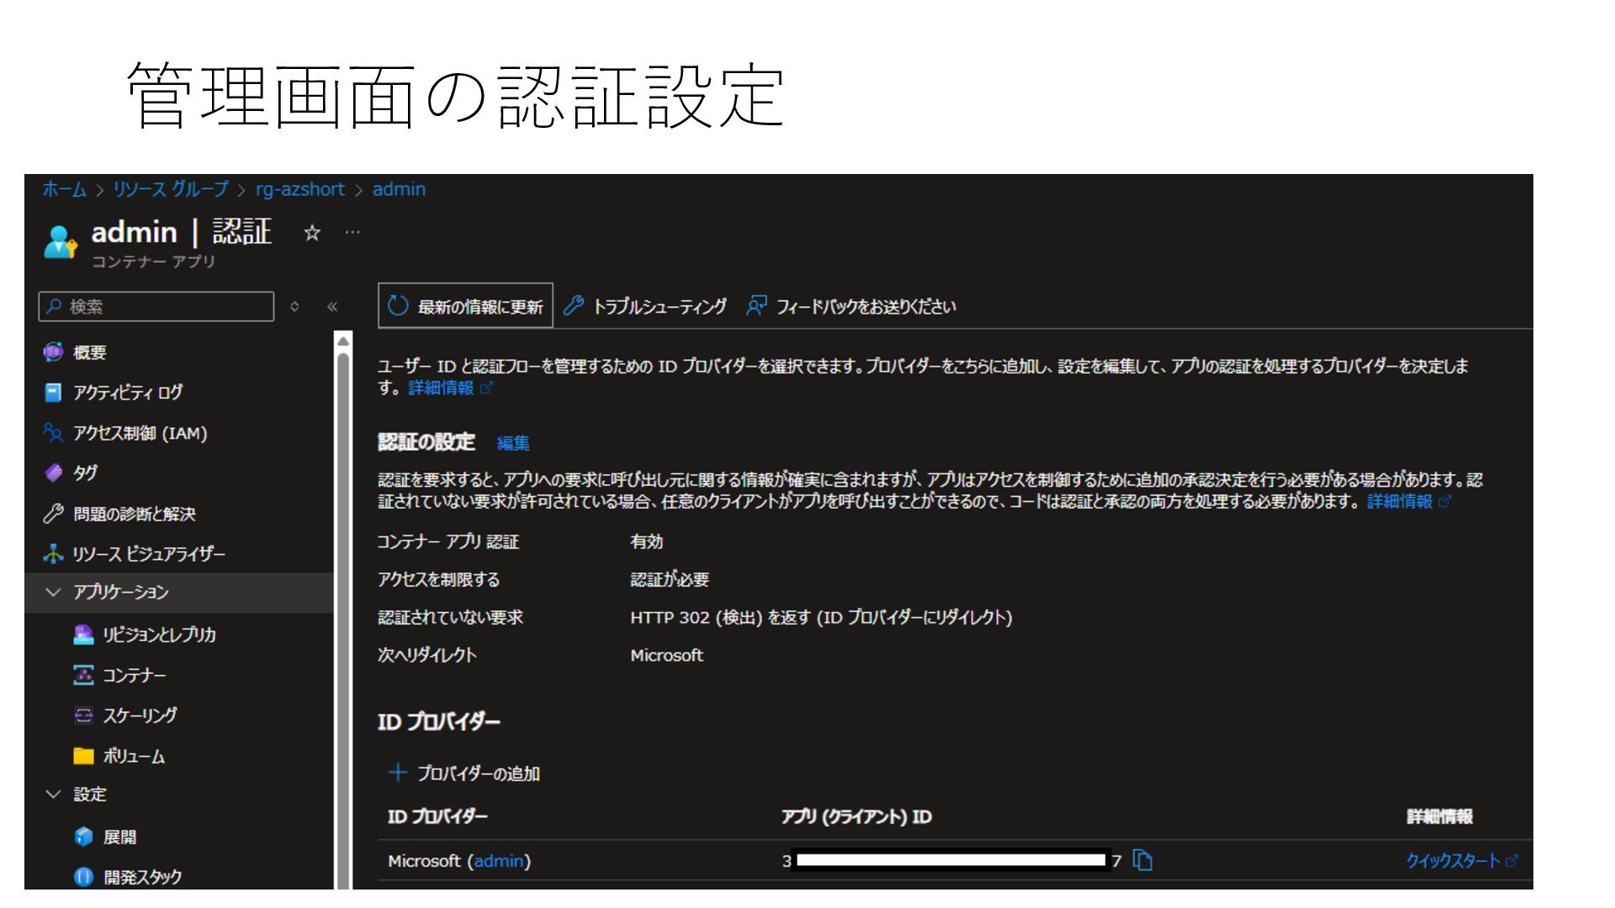Open 問題の診断と解決 page
Viewport: 1615px width, 908px height.
pos(134,514)
